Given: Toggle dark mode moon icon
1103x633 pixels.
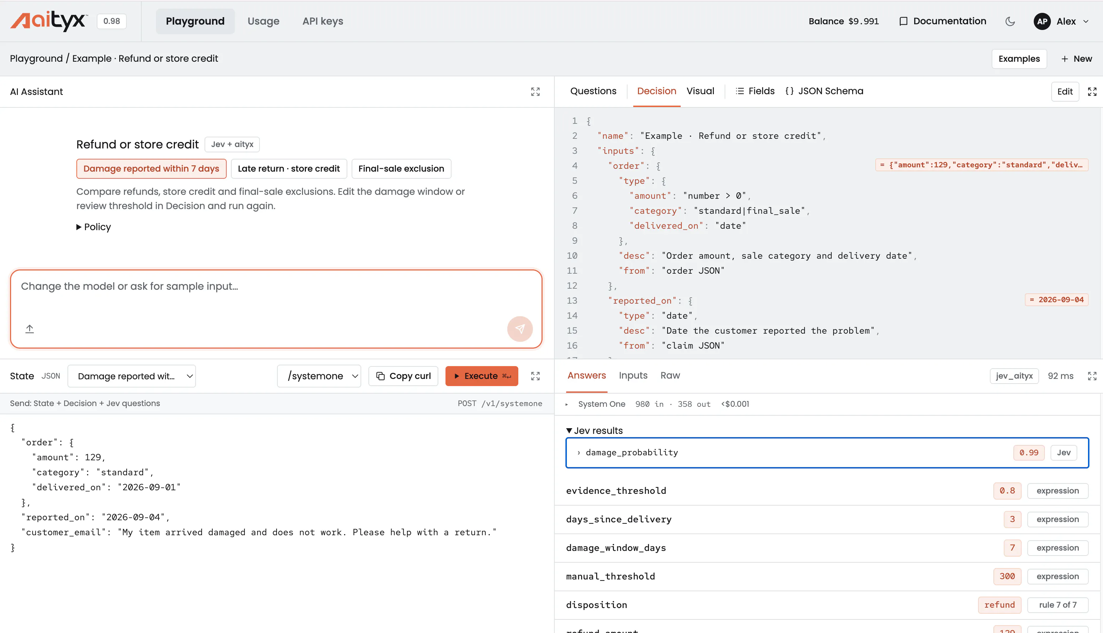Looking at the screenshot, I should click(x=1010, y=21).
